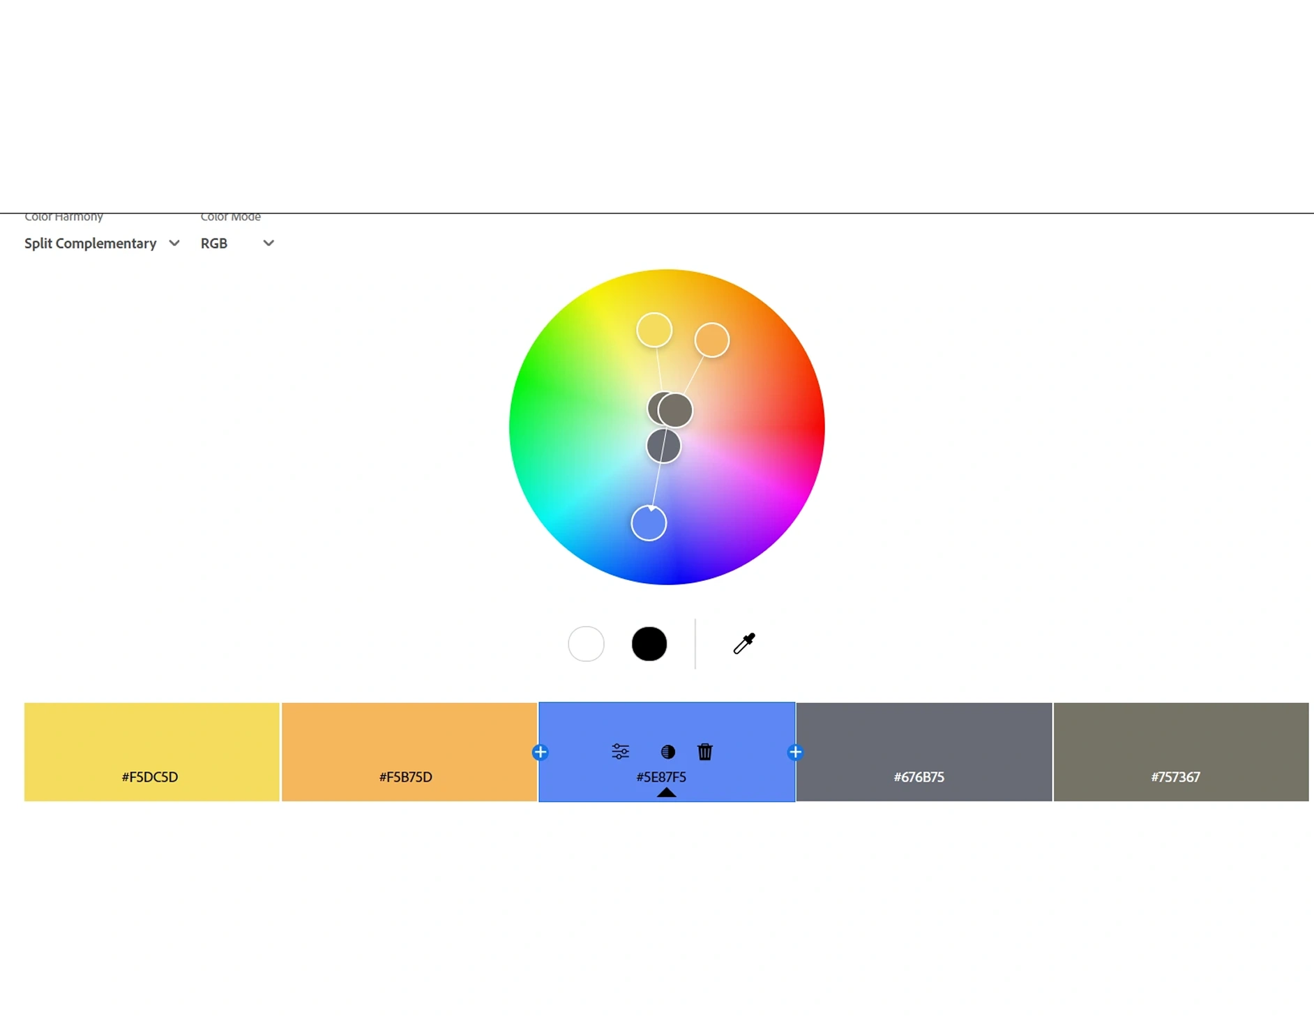
Task: Add color using plus right of blue swatch
Action: [795, 752]
